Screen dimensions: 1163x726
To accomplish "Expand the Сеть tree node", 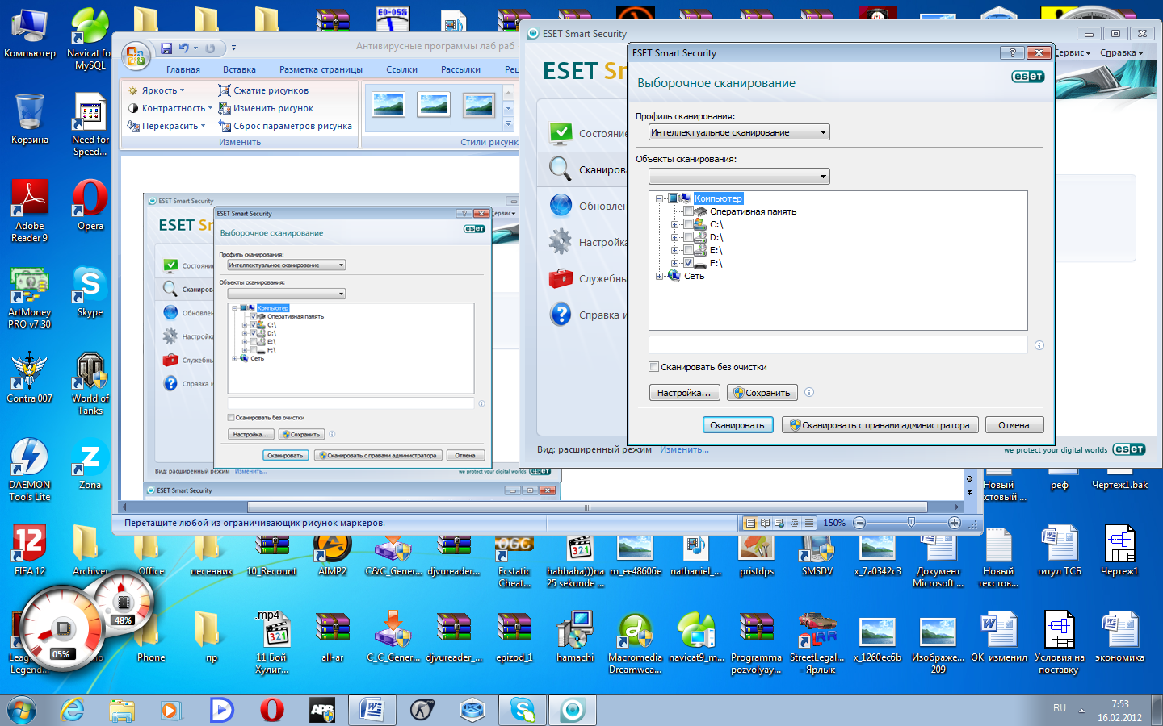I will (x=660, y=276).
